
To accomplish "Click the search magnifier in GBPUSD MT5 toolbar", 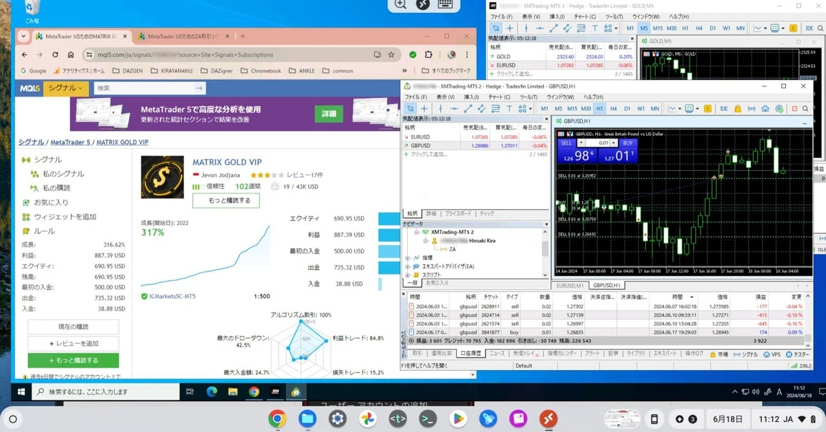I will pyautogui.click(x=806, y=108).
